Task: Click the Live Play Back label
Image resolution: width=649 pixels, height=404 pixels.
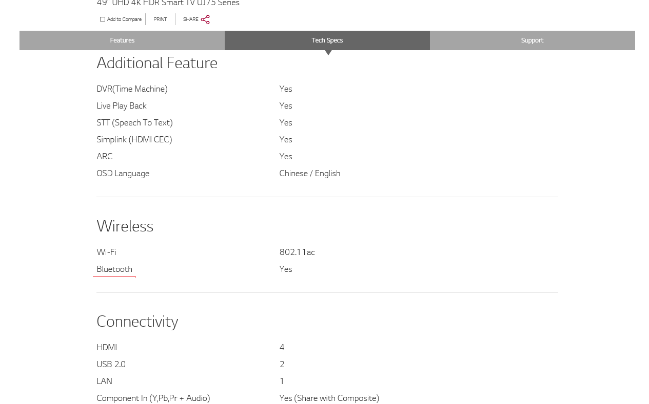Action: pyautogui.click(x=122, y=106)
